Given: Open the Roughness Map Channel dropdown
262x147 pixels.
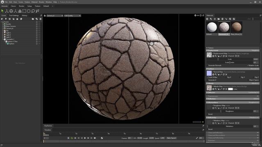Looking at the screenshot, I should click(x=237, y=108).
